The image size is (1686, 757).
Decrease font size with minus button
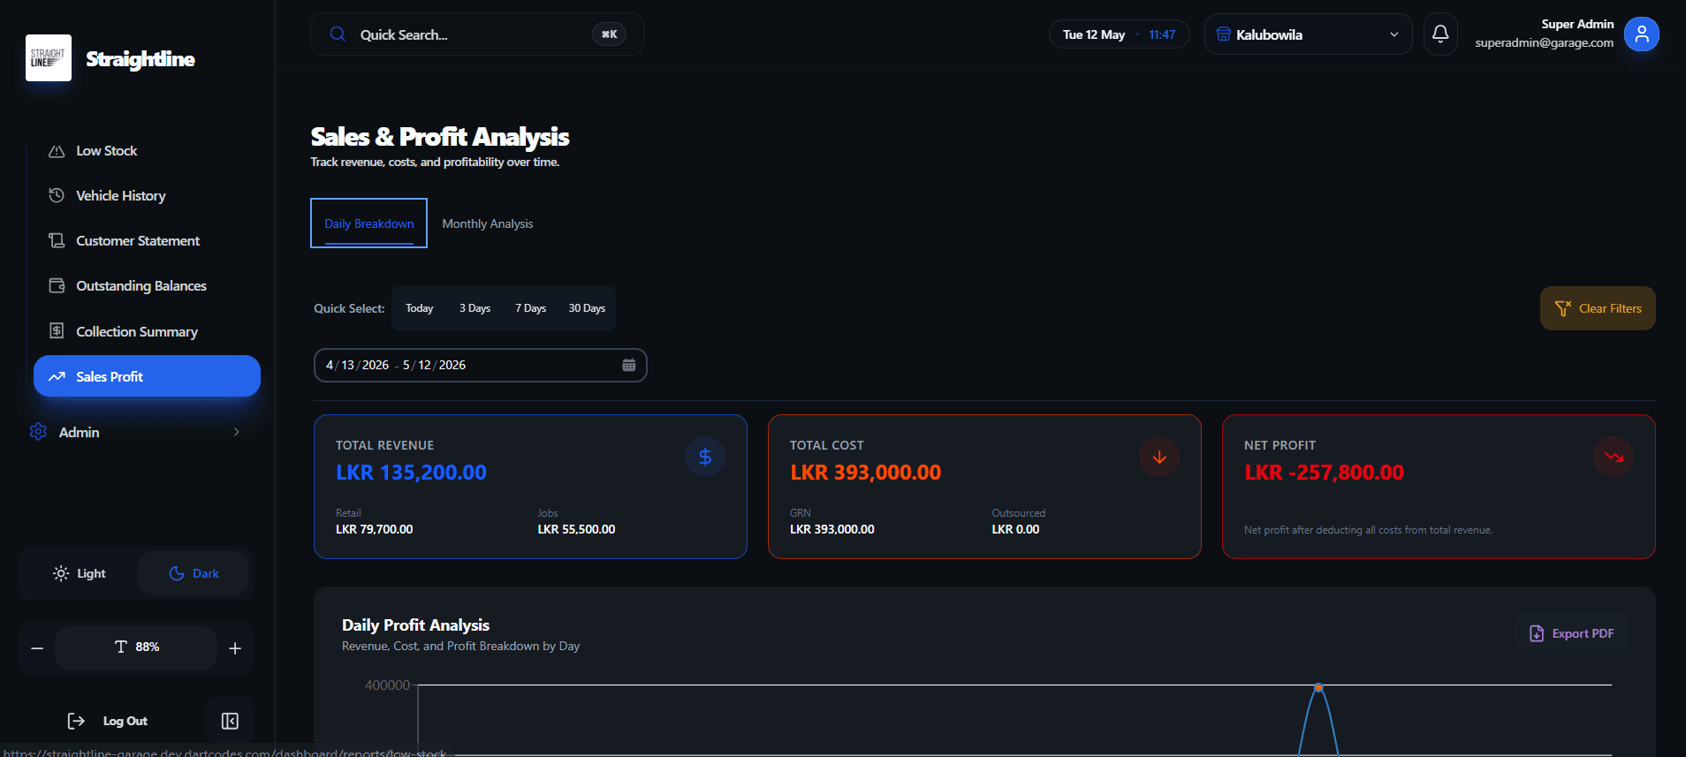click(37, 648)
